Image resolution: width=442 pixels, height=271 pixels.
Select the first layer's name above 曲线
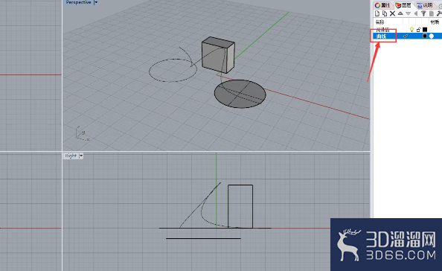(382, 29)
